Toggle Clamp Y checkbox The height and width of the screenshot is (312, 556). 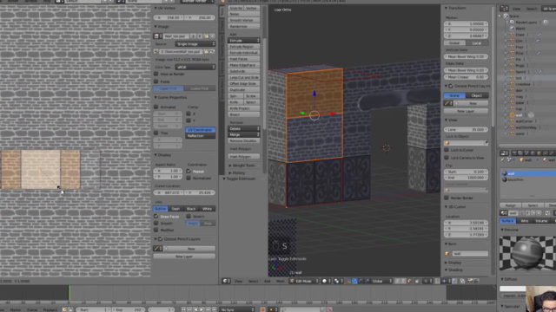tap(189, 120)
